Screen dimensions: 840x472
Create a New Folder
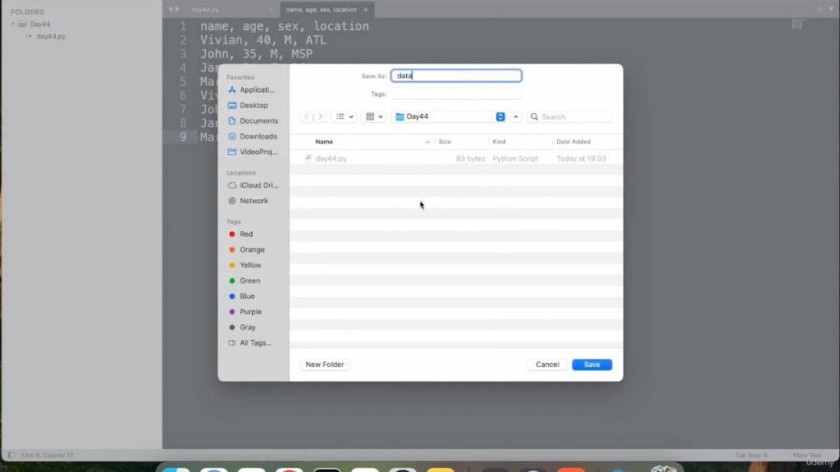click(325, 365)
